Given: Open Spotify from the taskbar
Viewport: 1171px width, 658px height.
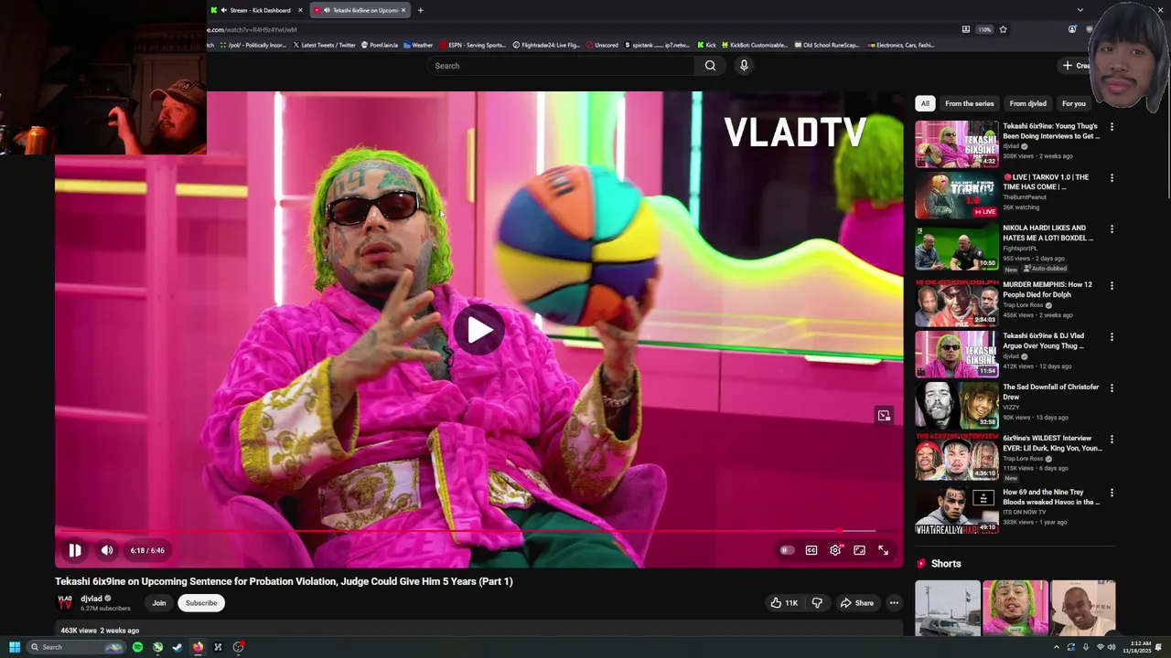Looking at the screenshot, I should (x=137, y=647).
